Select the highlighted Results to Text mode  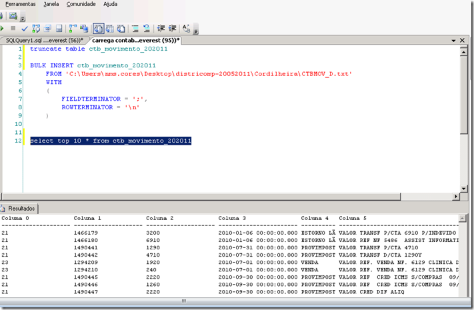tap(99, 29)
